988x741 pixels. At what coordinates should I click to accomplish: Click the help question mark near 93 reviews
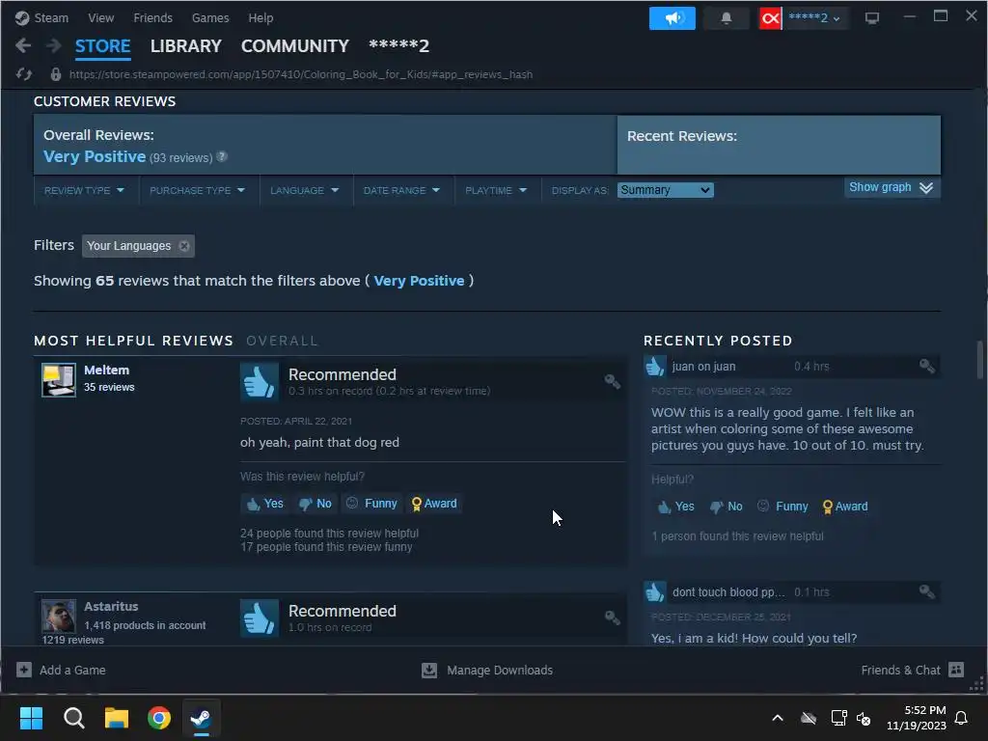pos(222,156)
